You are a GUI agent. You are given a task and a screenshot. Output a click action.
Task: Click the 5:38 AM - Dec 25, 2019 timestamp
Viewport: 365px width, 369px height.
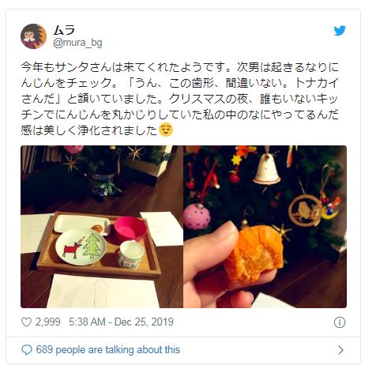[121, 322]
